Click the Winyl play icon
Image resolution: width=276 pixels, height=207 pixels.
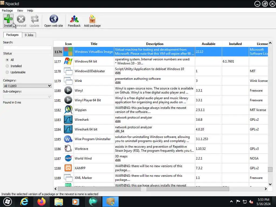[68, 91]
